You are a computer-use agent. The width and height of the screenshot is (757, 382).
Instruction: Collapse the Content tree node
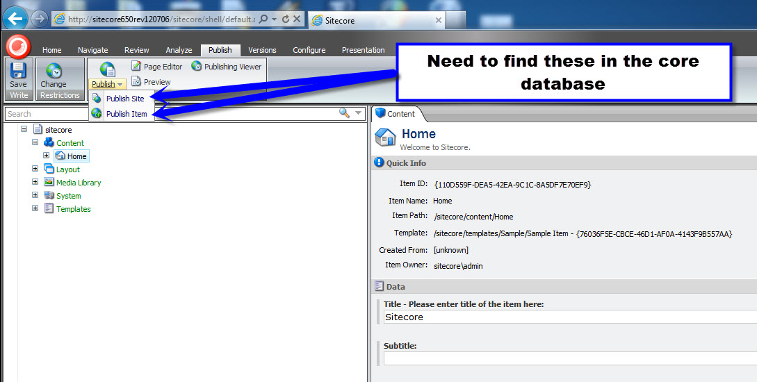(35, 142)
